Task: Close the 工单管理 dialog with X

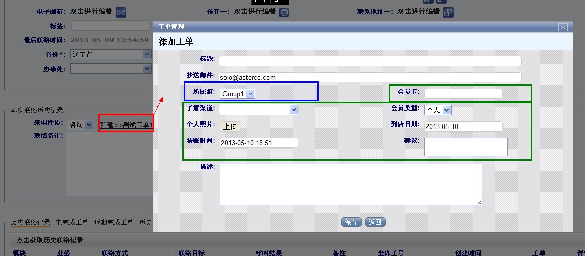Action: tap(562, 27)
